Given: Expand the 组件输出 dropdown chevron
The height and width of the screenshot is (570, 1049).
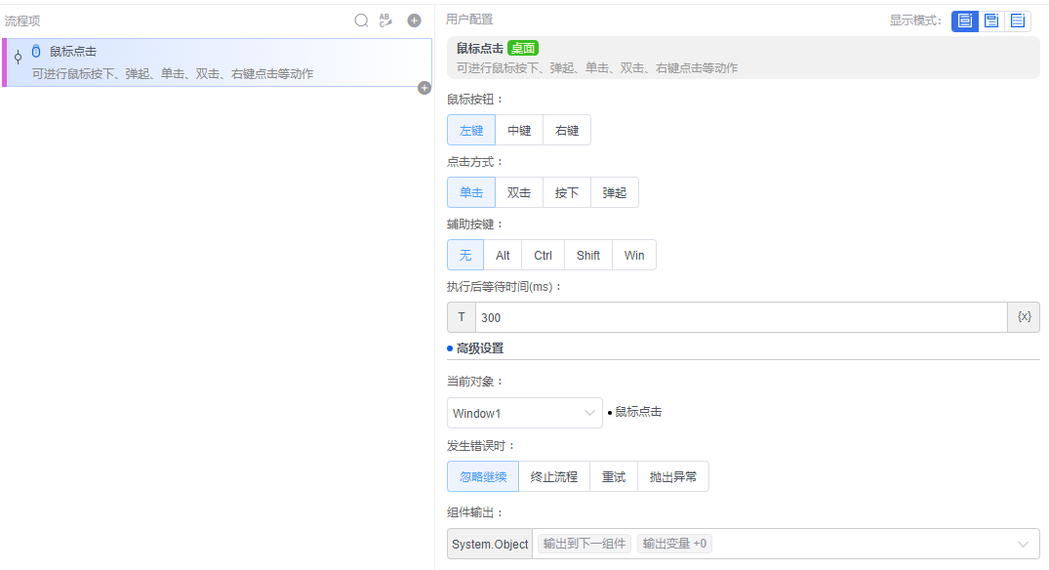Looking at the screenshot, I should tap(1023, 544).
